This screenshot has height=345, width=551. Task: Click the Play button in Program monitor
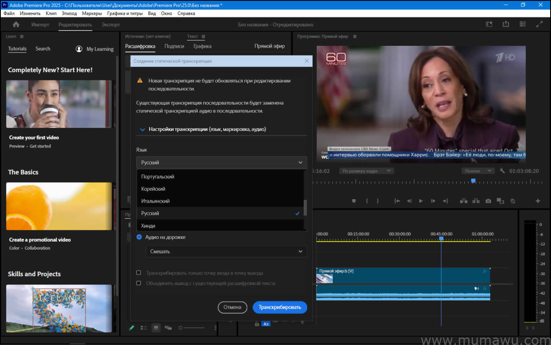point(421,201)
